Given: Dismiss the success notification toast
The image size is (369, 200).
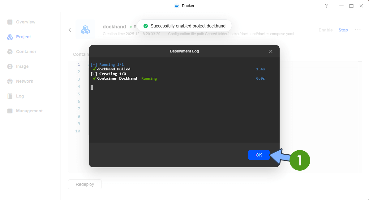Looking at the screenshot, I should 184,26.
